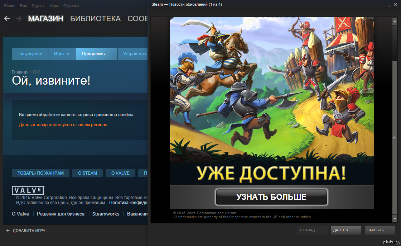Click ДАЛЕЕ to see next news item
The image size is (401, 246).
346,230
